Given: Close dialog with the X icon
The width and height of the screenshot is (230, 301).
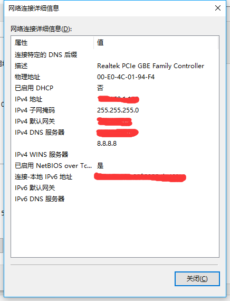Looking at the screenshot, I should tap(218, 8).
